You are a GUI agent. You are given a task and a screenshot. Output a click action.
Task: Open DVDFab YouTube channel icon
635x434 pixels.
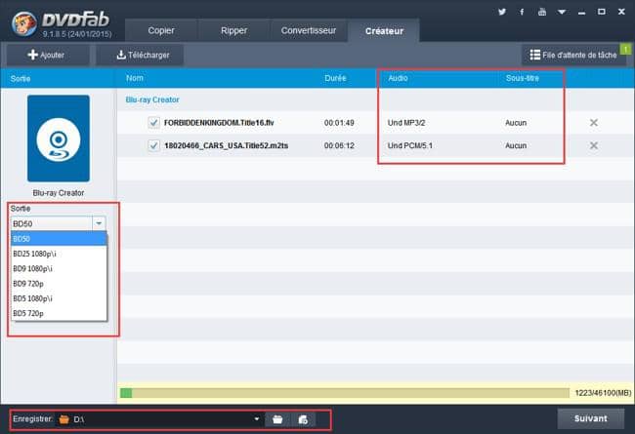[542, 12]
